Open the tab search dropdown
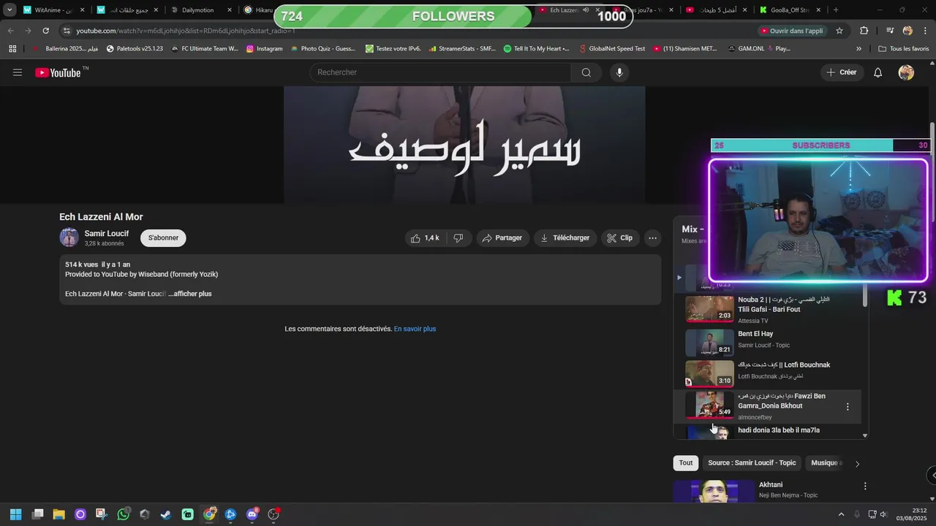Screen dimensions: 936x526 pyautogui.click(x=10, y=10)
